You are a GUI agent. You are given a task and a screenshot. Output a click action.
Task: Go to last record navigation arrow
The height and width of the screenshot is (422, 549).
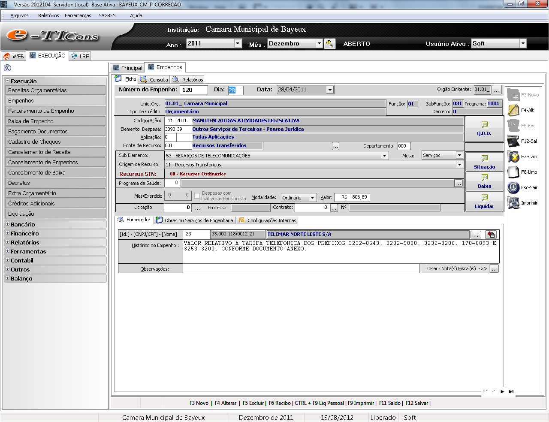coord(511,392)
